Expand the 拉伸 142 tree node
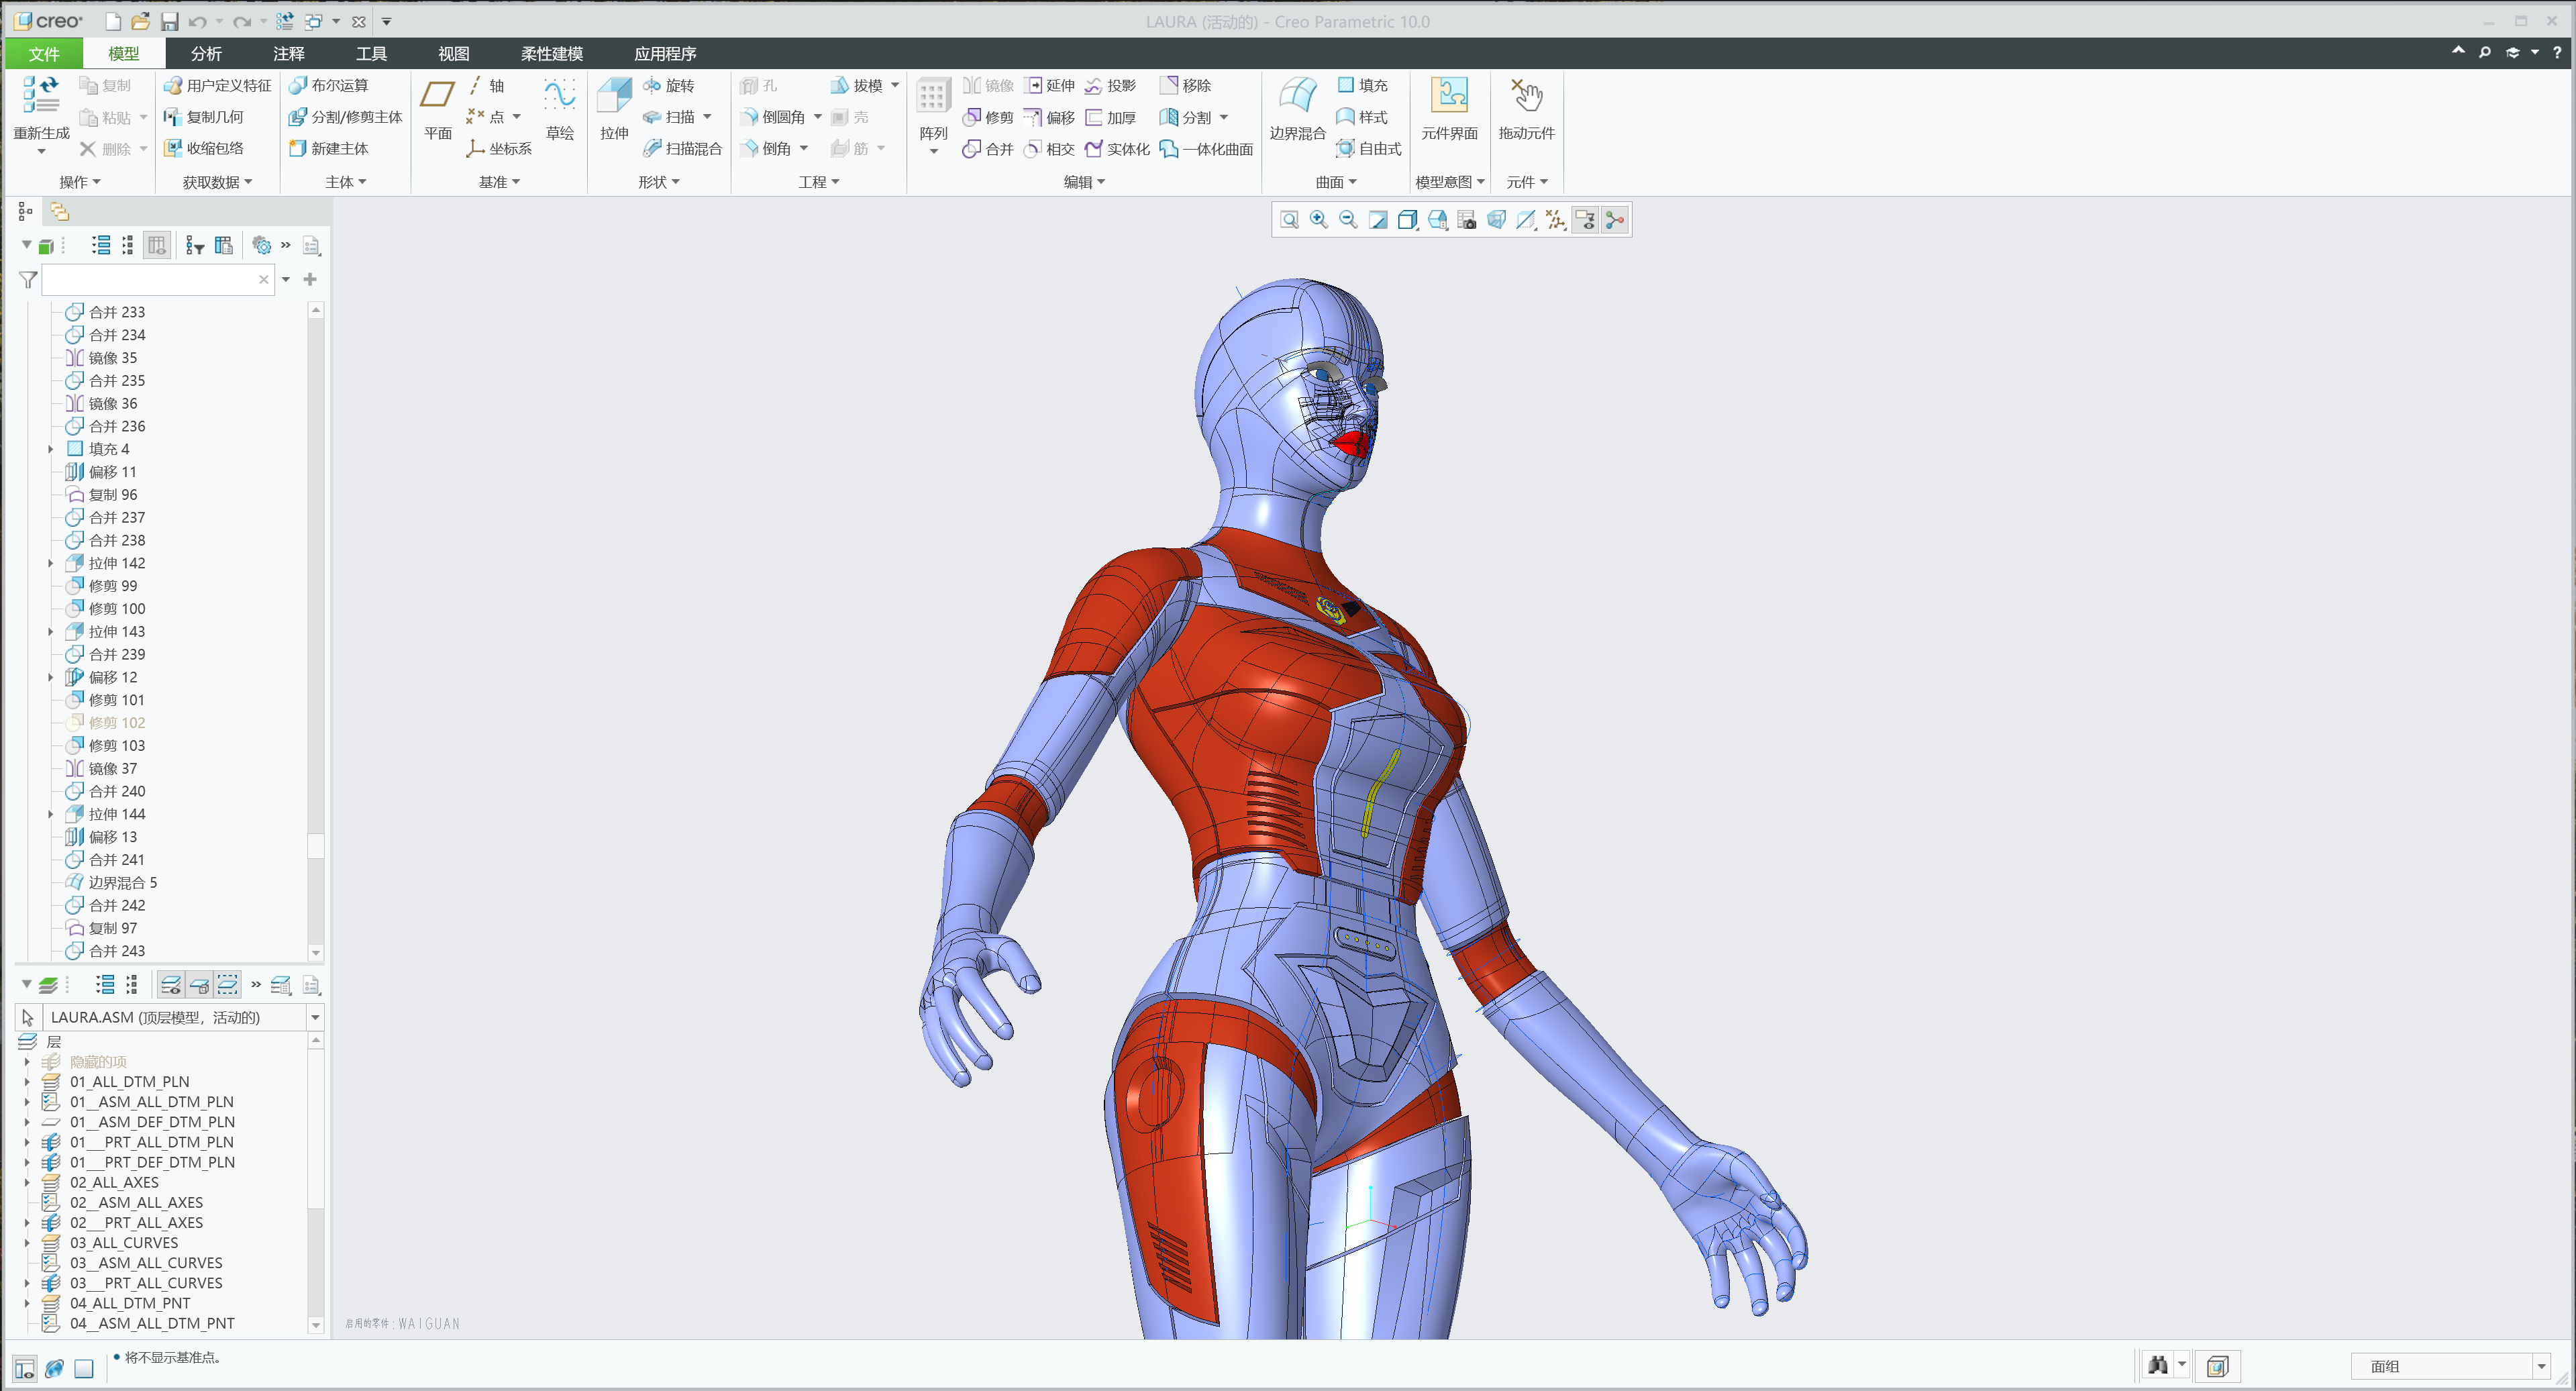This screenshot has width=2576, height=1391. 51,563
